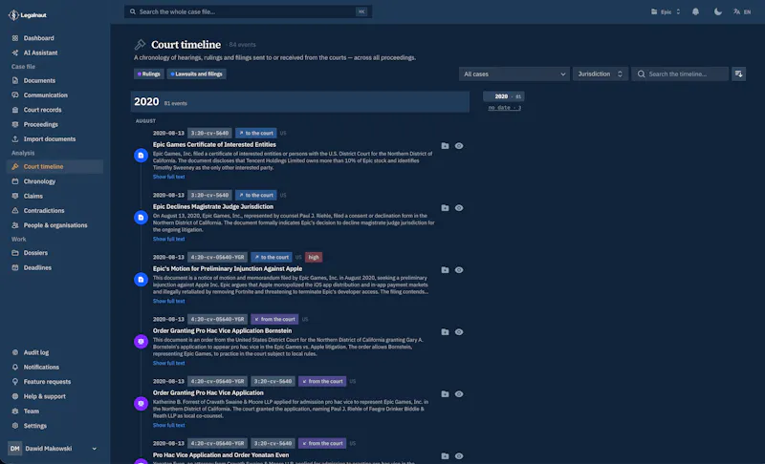This screenshot has height=464, width=765.
Task: Click the red high priority tag
Action: click(314, 257)
